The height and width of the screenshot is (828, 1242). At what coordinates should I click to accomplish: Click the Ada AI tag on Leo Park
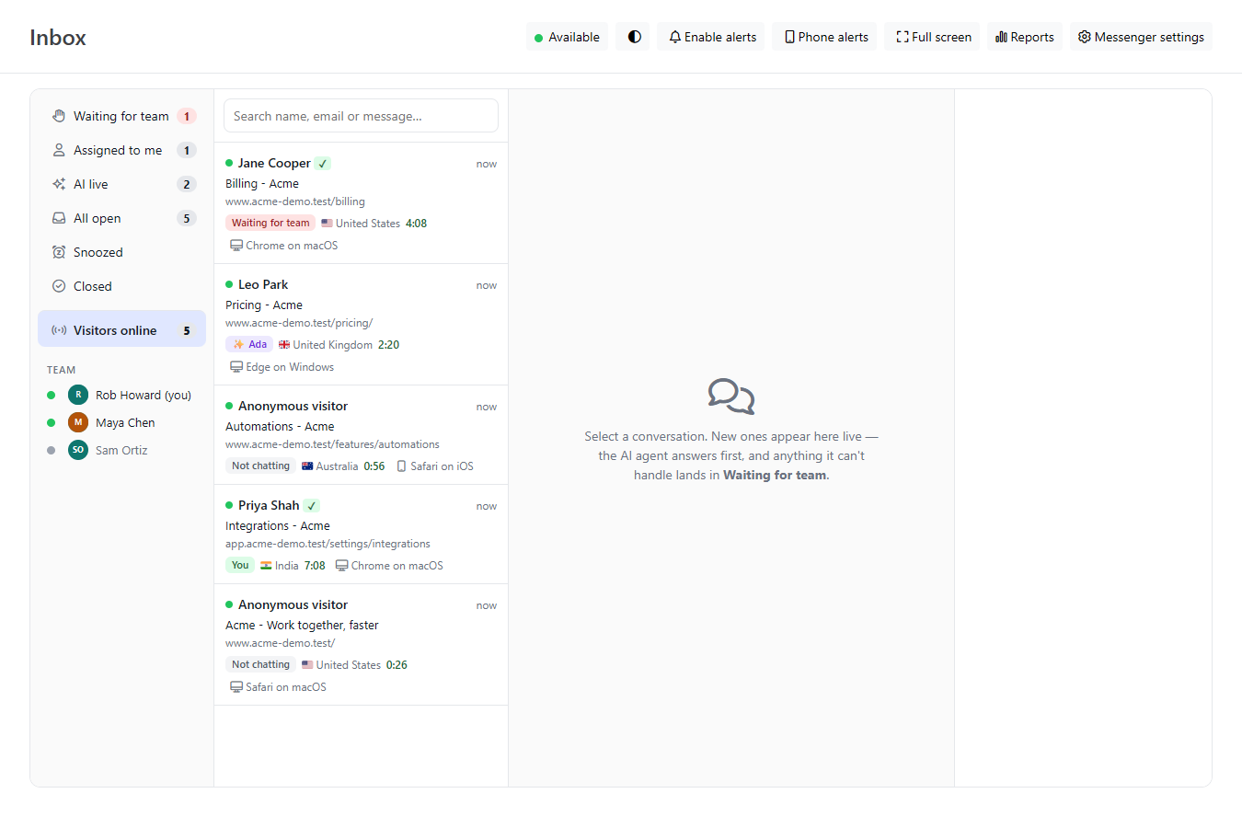point(249,344)
